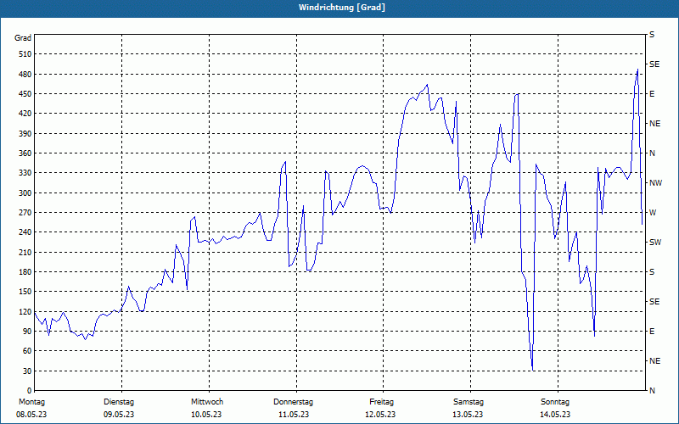Viewport: 679px width, 424px height.
Task: Click the NW compass direction label
Action: pyautogui.click(x=655, y=183)
